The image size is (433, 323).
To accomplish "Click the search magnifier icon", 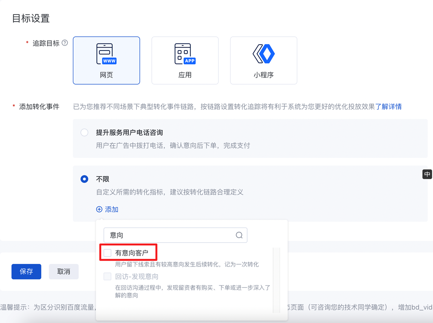I will click(239, 235).
